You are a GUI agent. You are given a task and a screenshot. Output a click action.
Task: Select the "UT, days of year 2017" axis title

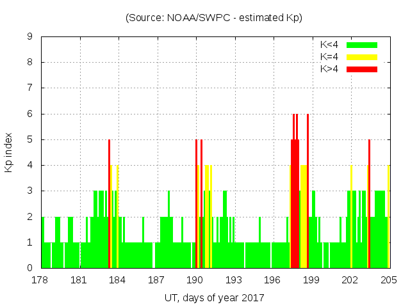tap(213, 297)
